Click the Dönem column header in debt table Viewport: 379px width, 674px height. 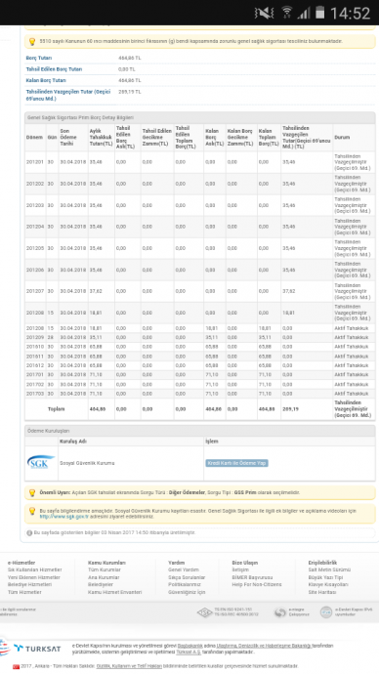pyautogui.click(x=34, y=137)
